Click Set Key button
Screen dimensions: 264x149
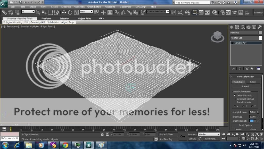pyautogui.click(x=192, y=139)
